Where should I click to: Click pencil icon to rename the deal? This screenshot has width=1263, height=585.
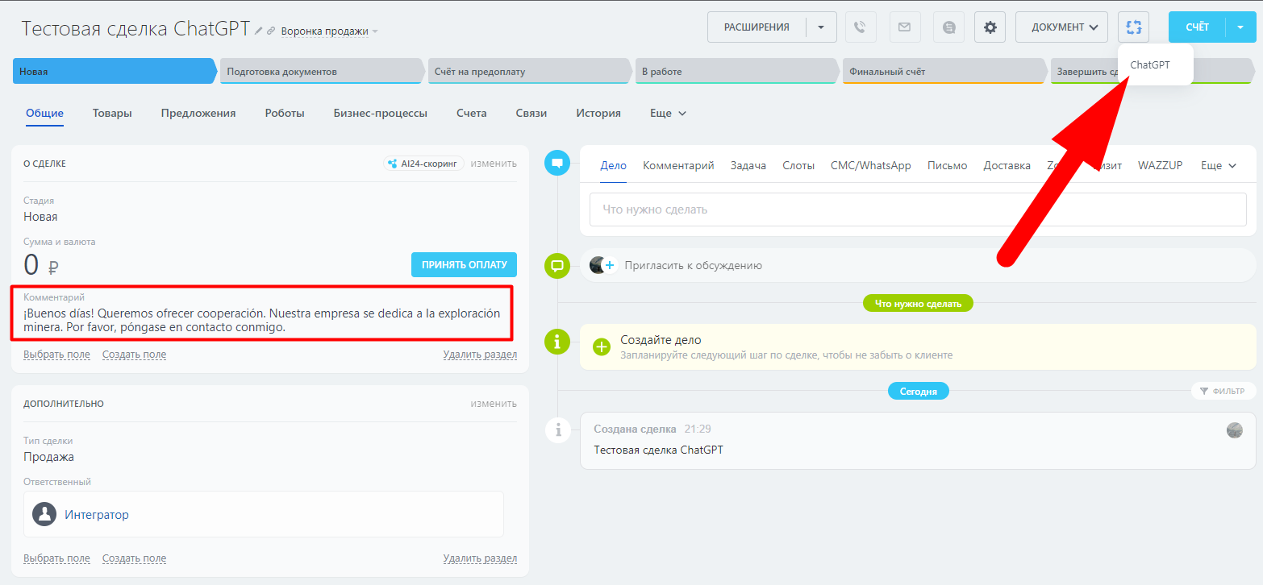tap(259, 31)
